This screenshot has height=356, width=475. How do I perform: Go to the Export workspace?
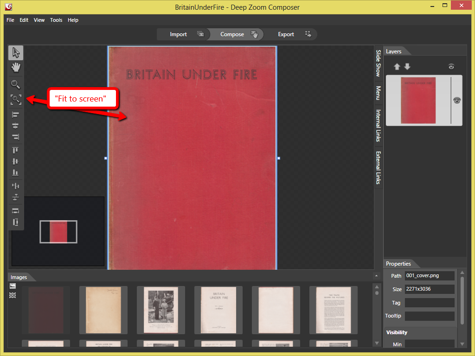coord(290,34)
